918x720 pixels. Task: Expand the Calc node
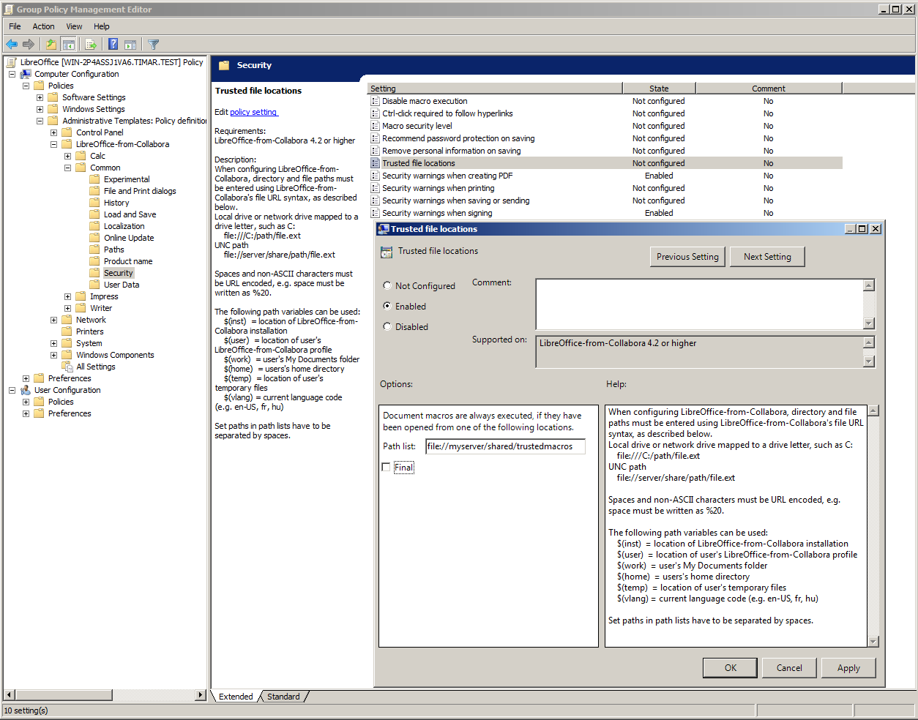click(67, 156)
